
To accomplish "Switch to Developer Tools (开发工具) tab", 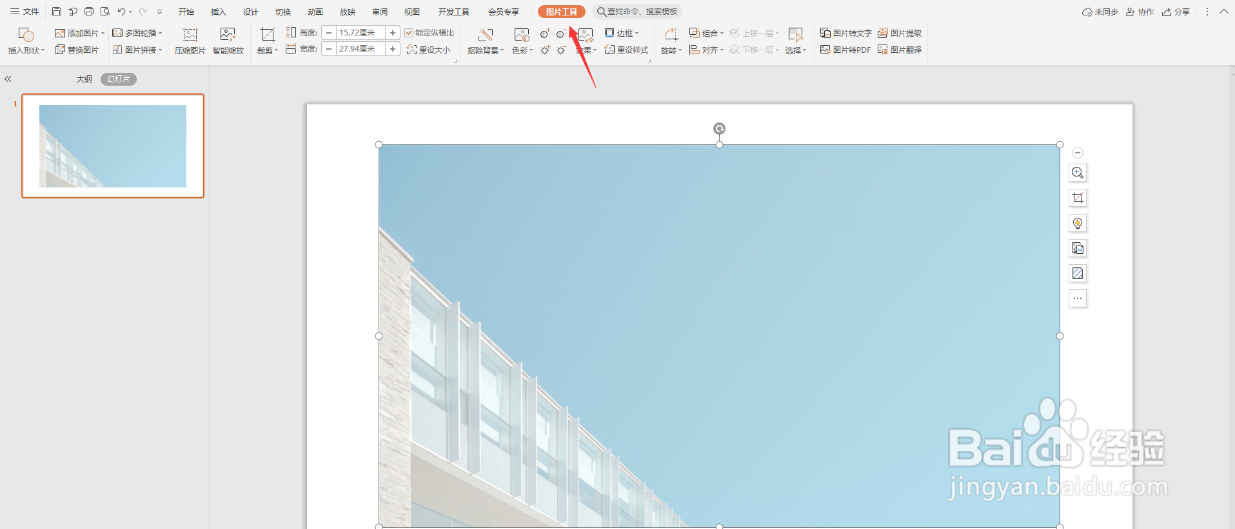I will point(454,12).
